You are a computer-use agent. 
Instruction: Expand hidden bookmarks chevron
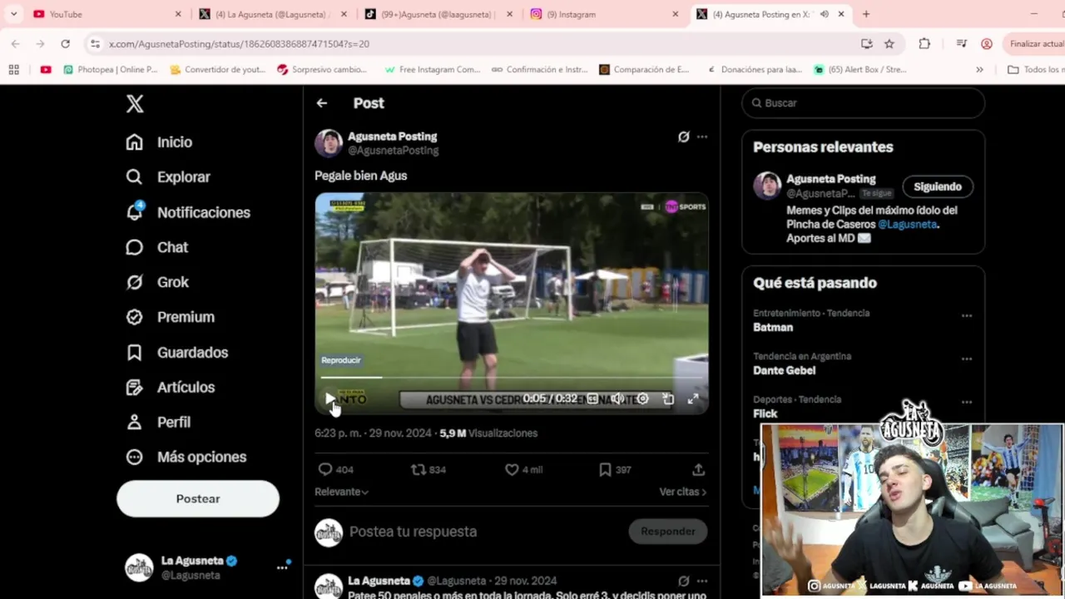tap(979, 70)
